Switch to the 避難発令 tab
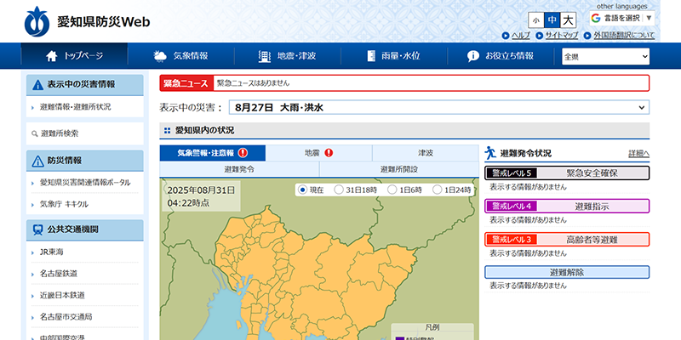681x340 pixels. [x=239, y=169]
